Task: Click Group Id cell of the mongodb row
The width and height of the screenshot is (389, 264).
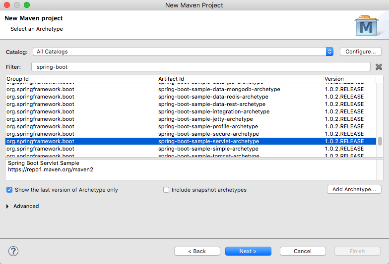Action: [40, 89]
